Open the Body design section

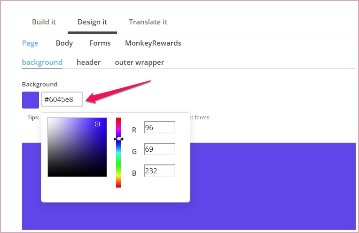[64, 43]
